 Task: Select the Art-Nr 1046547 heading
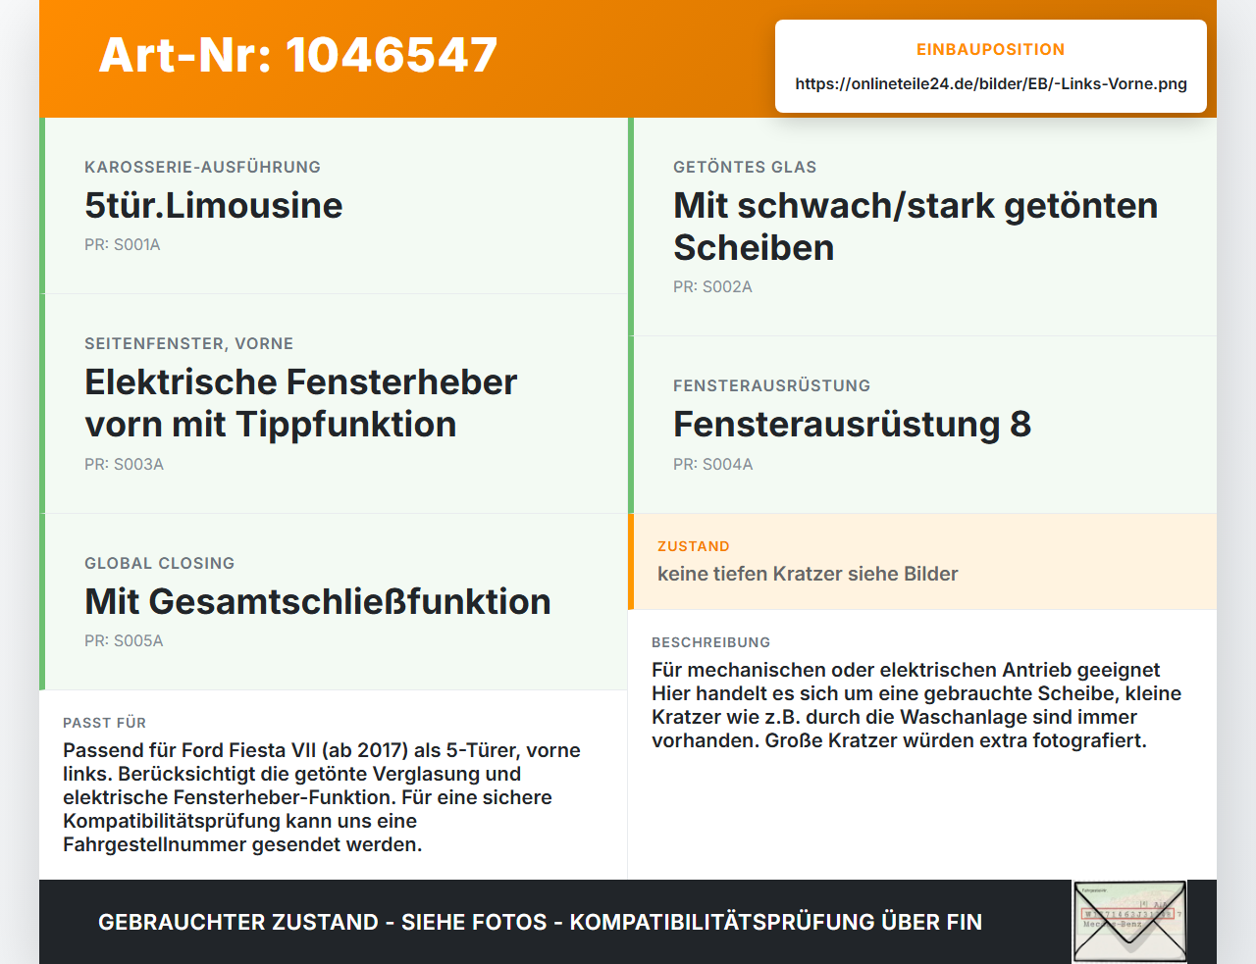tap(298, 55)
